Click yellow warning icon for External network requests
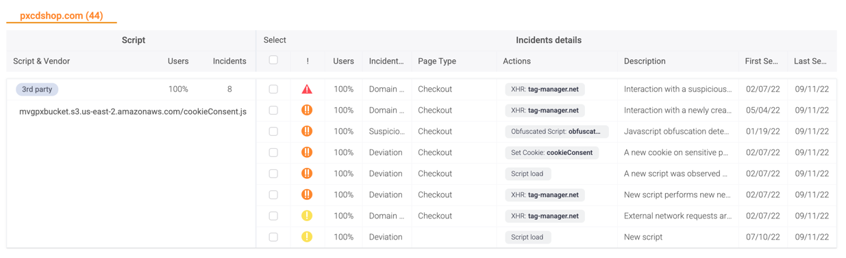 pos(307,216)
